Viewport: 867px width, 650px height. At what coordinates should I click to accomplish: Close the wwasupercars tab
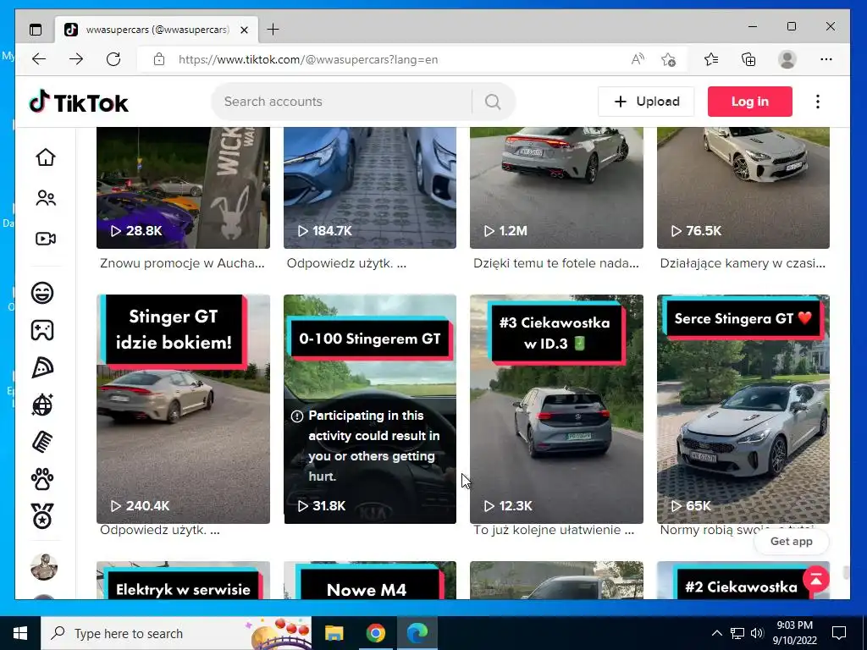[244, 30]
